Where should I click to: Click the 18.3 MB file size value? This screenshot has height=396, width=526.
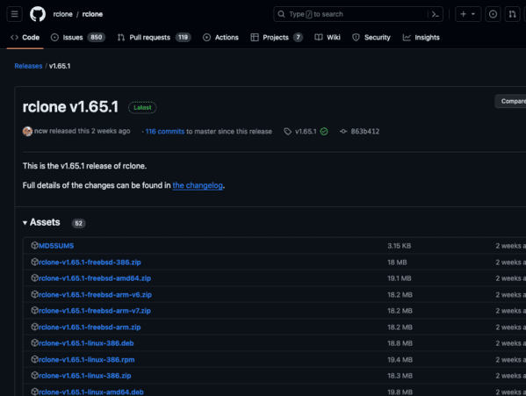tap(400, 376)
